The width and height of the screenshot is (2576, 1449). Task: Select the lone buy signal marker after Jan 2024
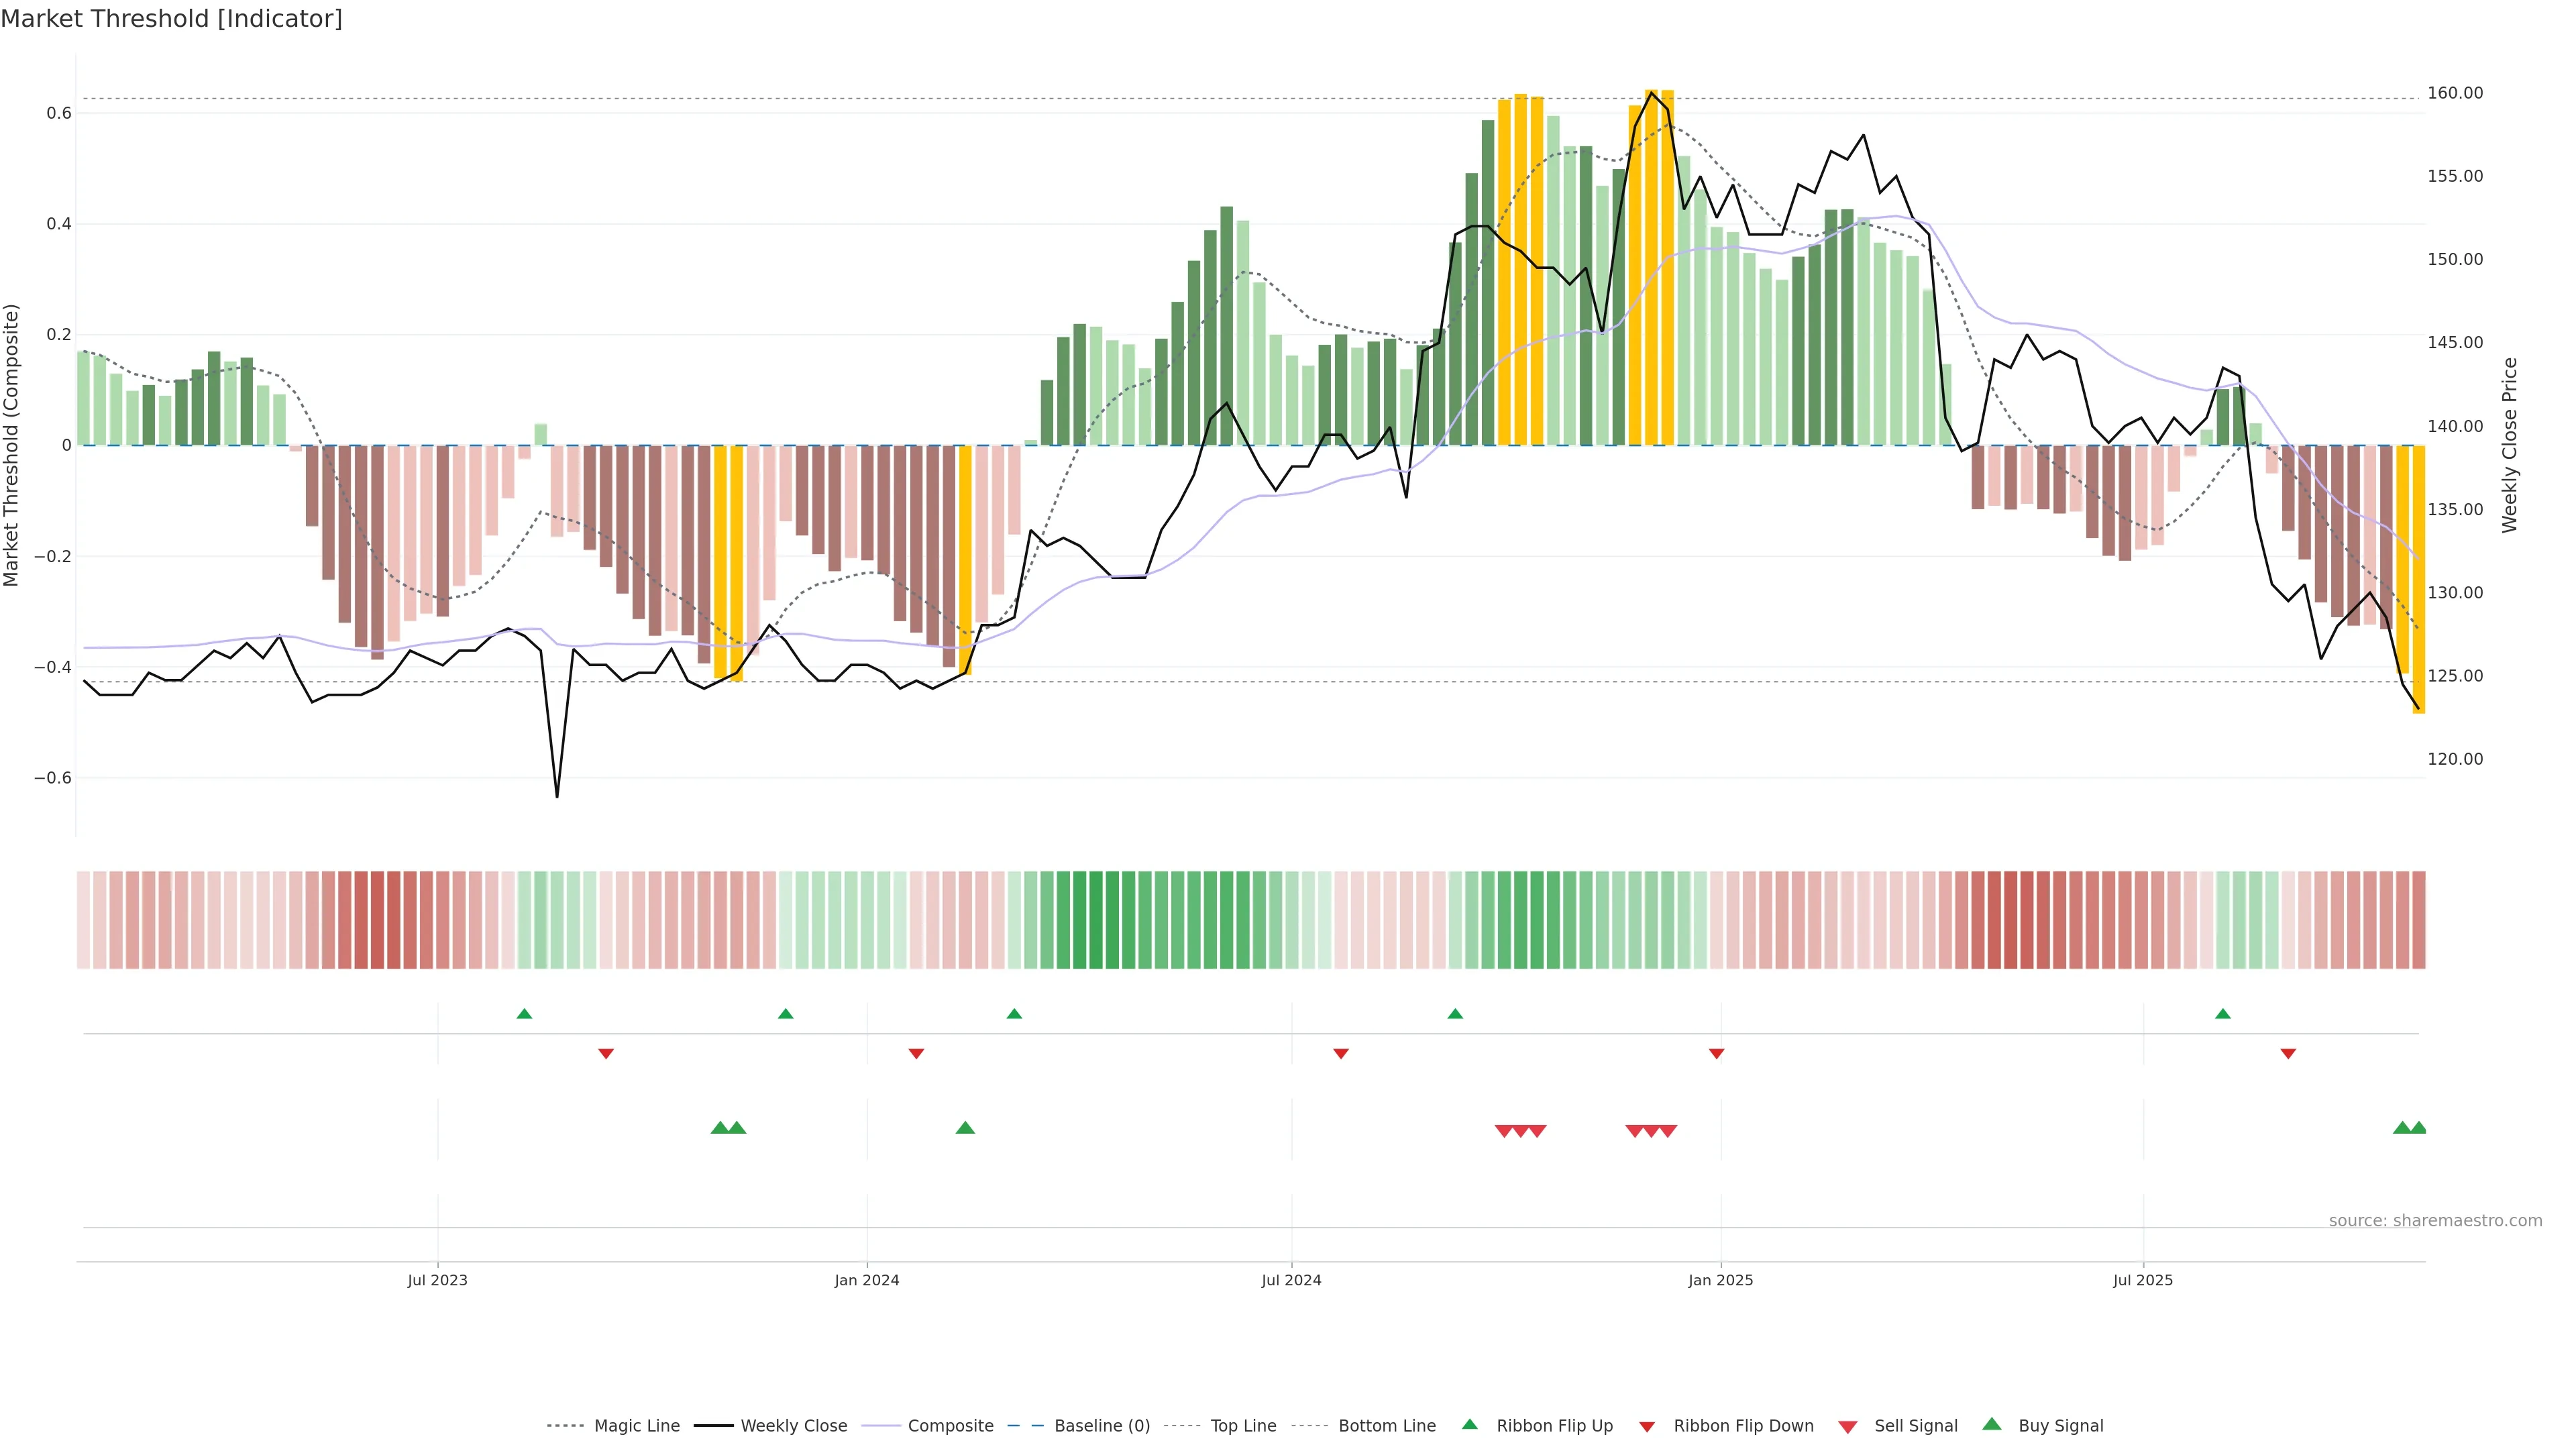[965, 1128]
